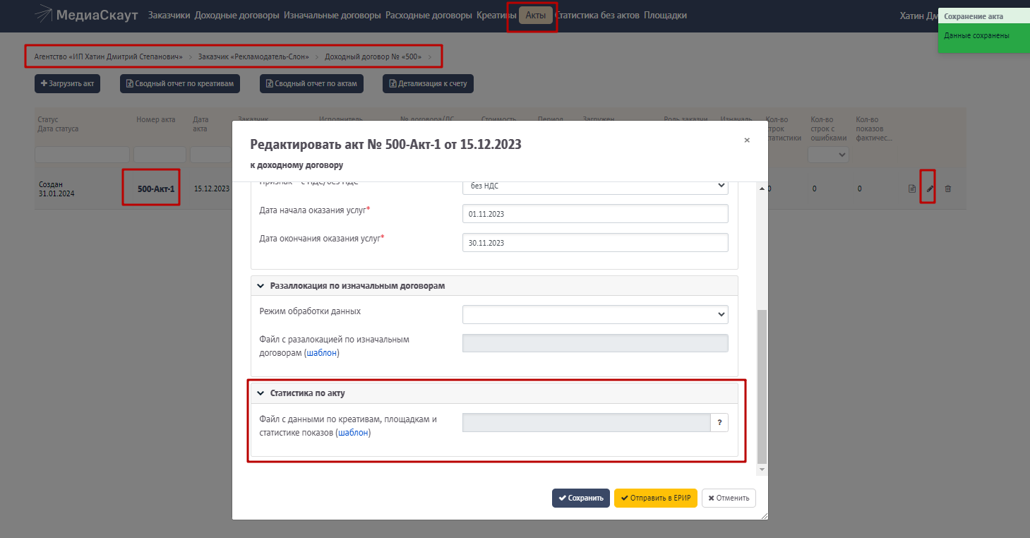Collapse the Статистика по акту section

point(261,393)
